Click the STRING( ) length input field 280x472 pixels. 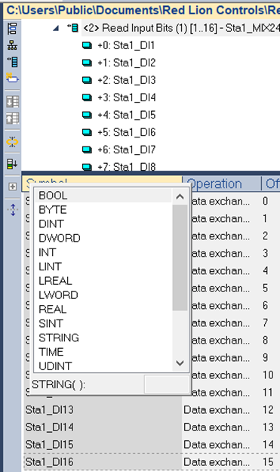click(x=167, y=384)
